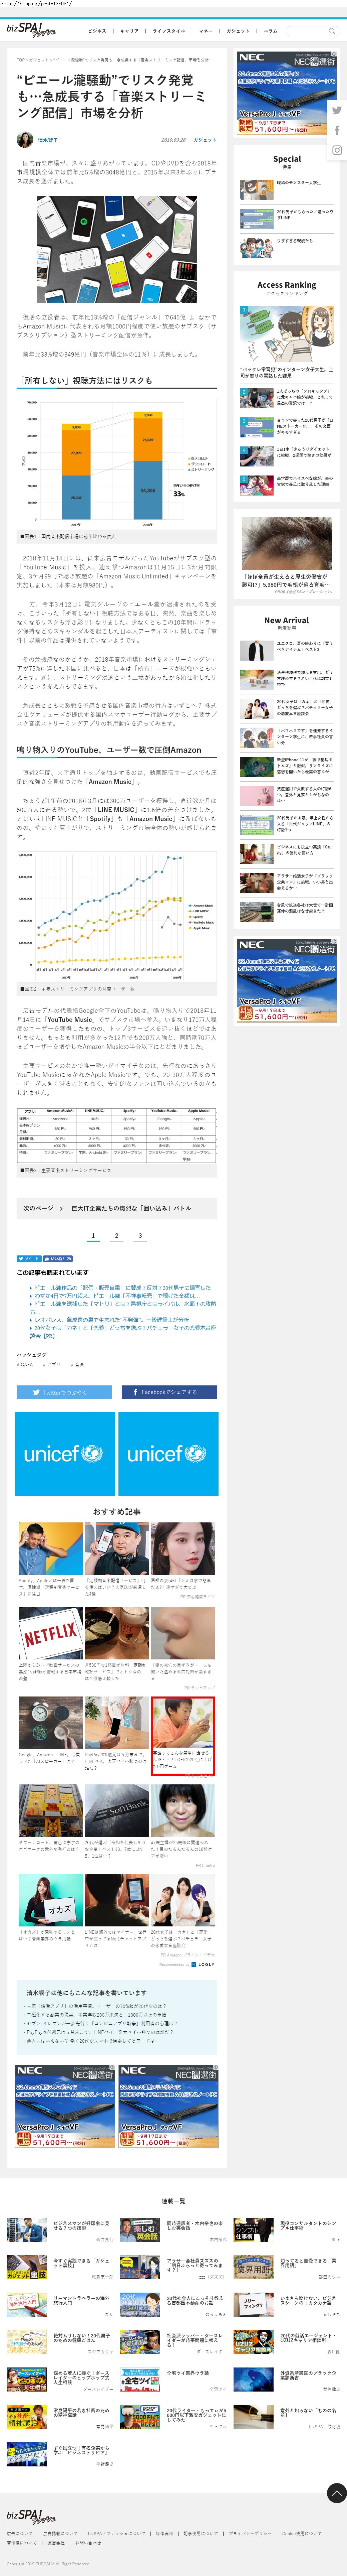Viewport: 347px width, 2576px height.
Task: Open the キャリア navigation menu
Action: tap(130, 31)
